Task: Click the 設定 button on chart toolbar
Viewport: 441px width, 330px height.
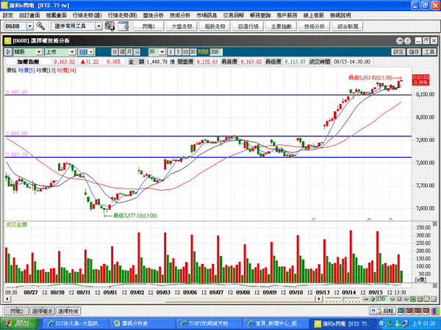Action: click(x=398, y=52)
